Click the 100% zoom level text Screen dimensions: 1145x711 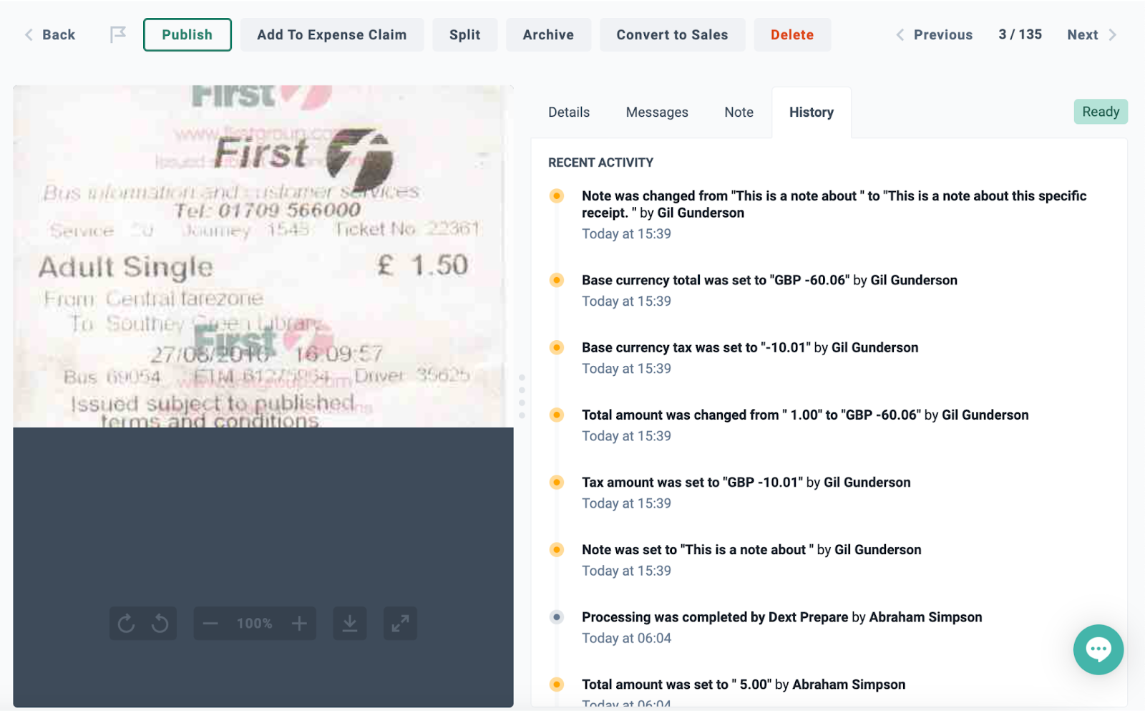click(255, 624)
